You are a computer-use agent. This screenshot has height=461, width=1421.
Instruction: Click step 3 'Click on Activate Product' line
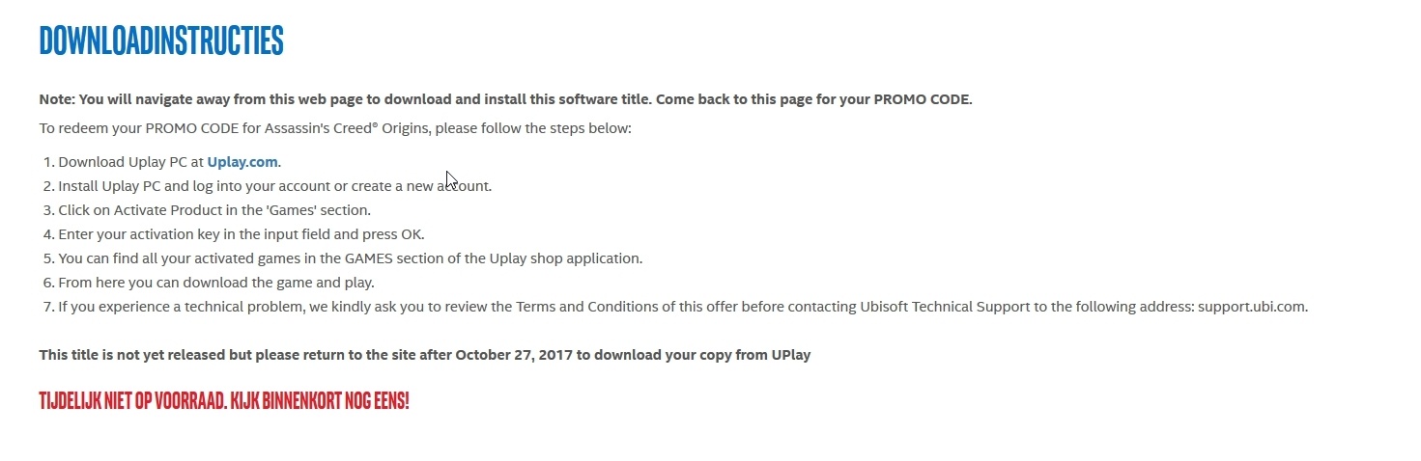pos(213,210)
